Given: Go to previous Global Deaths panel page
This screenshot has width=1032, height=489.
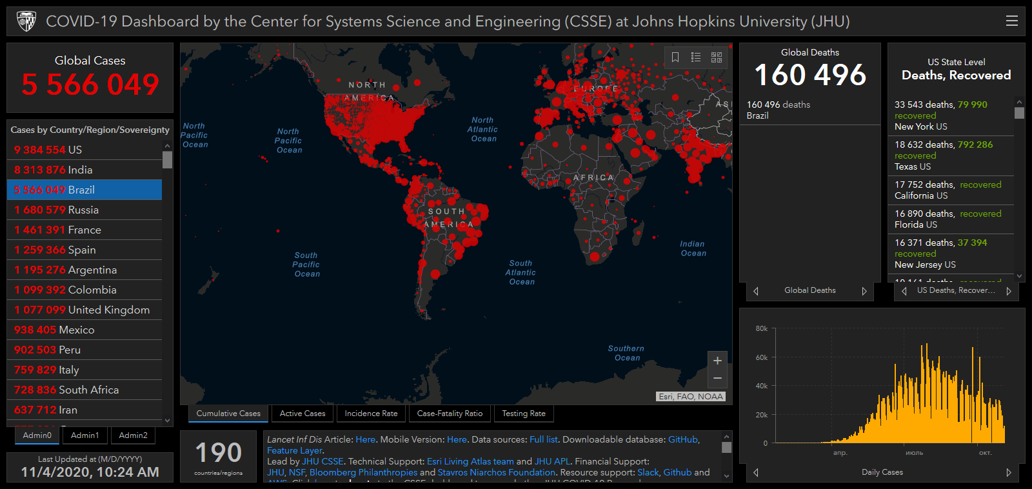Looking at the screenshot, I should [756, 291].
